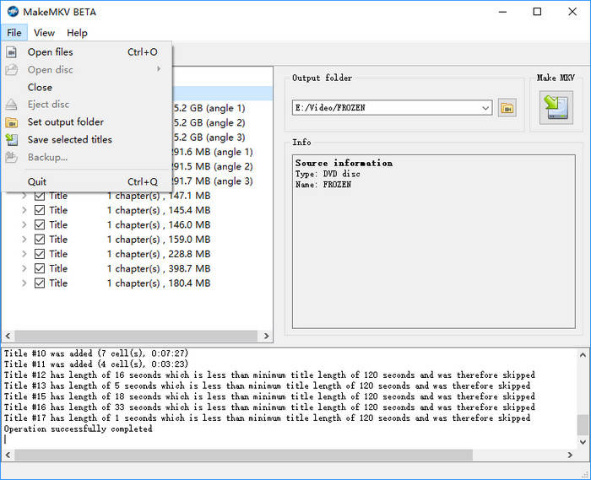Open the View menu
591x480 pixels.
tap(44, 33)
